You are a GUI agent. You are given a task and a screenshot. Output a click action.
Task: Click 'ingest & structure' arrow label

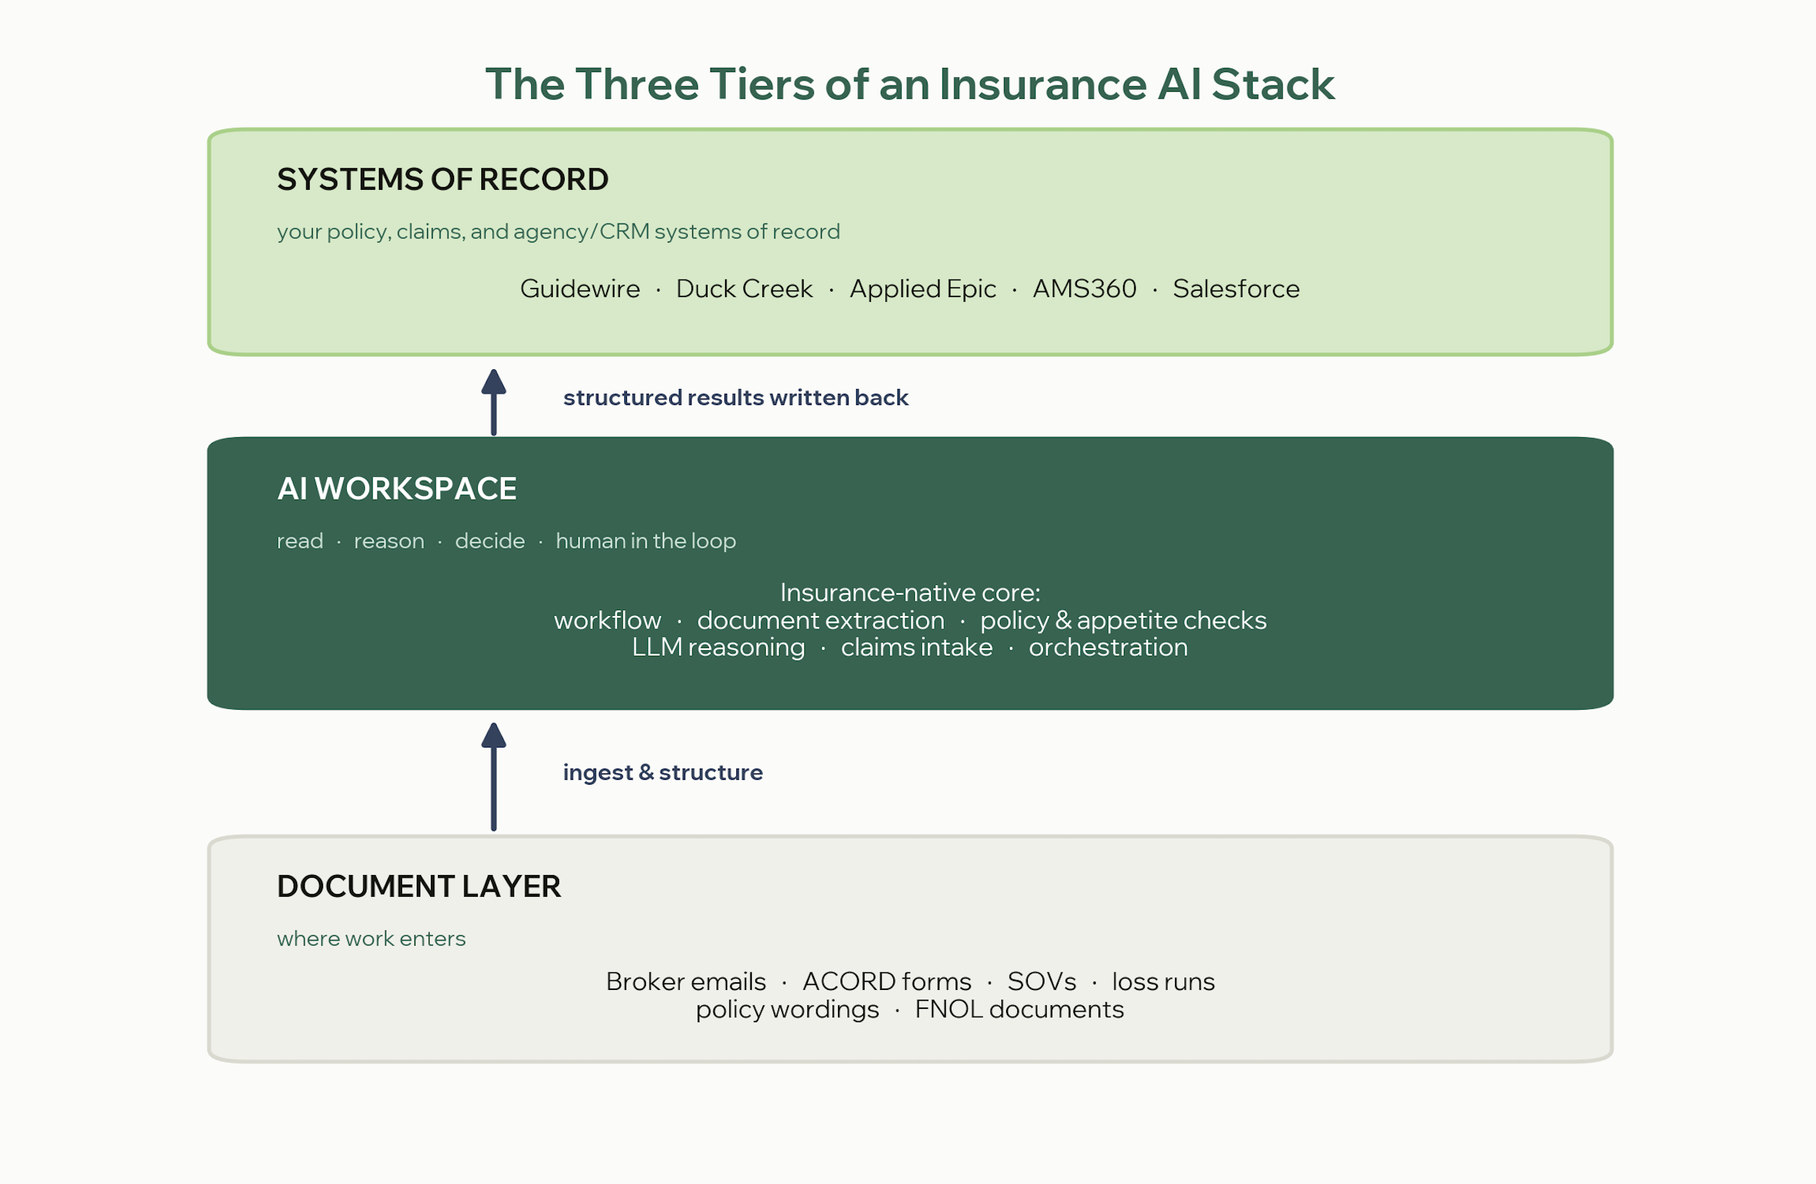pos(662,772)
